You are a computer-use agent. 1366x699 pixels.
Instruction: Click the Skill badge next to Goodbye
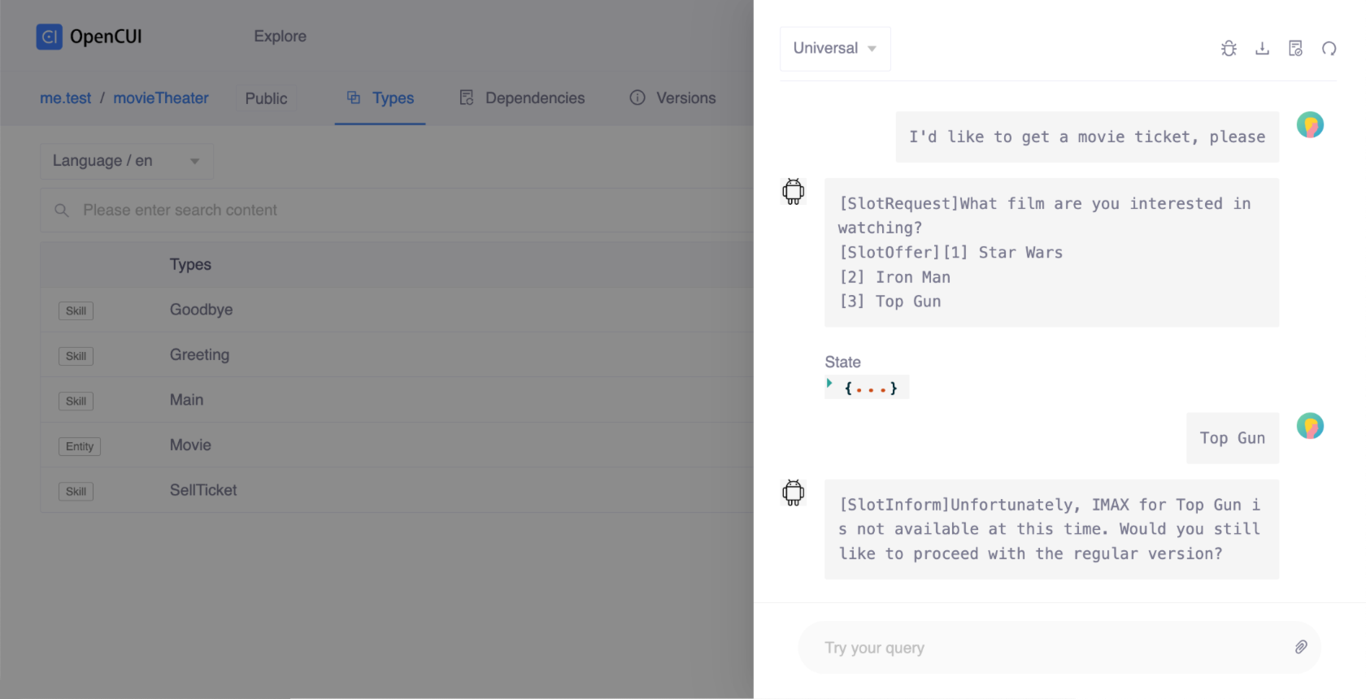[x=76, y=310]
